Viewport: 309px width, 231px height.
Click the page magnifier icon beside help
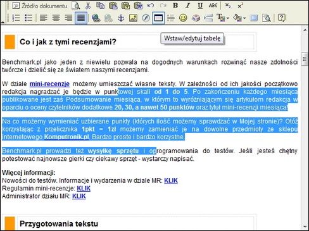266,18
